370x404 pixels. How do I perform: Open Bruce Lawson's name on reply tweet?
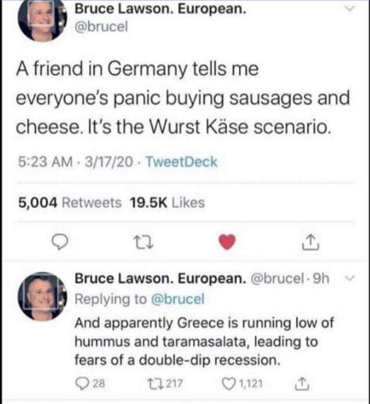pyautogui.click(x=160, y=278)
